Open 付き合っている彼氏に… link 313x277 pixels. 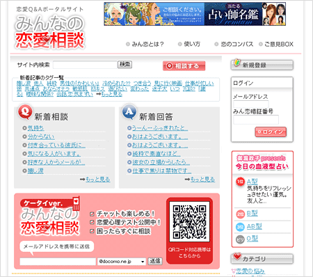pyautogui.click(x=56, y=145)
